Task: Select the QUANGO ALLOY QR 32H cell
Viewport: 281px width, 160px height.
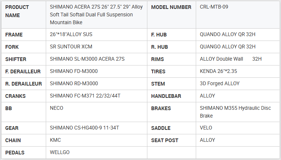Action: [x=228, y=47]
